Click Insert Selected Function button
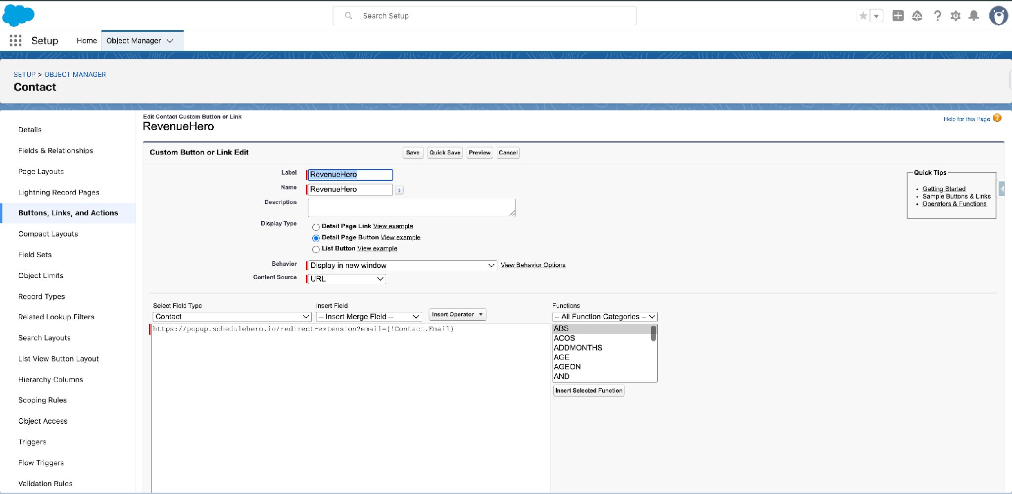 [588, 391]
